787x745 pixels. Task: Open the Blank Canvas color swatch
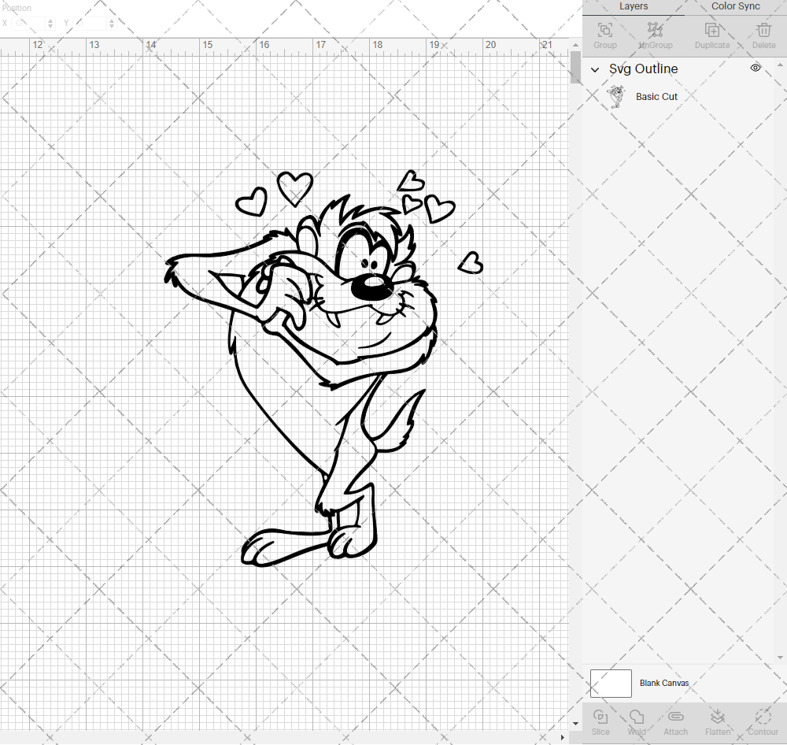pos(611,683)
